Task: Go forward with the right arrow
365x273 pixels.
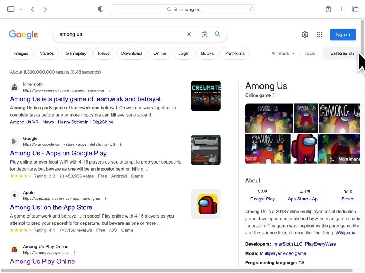Action: pyautogui.click(x=45, y=9)
